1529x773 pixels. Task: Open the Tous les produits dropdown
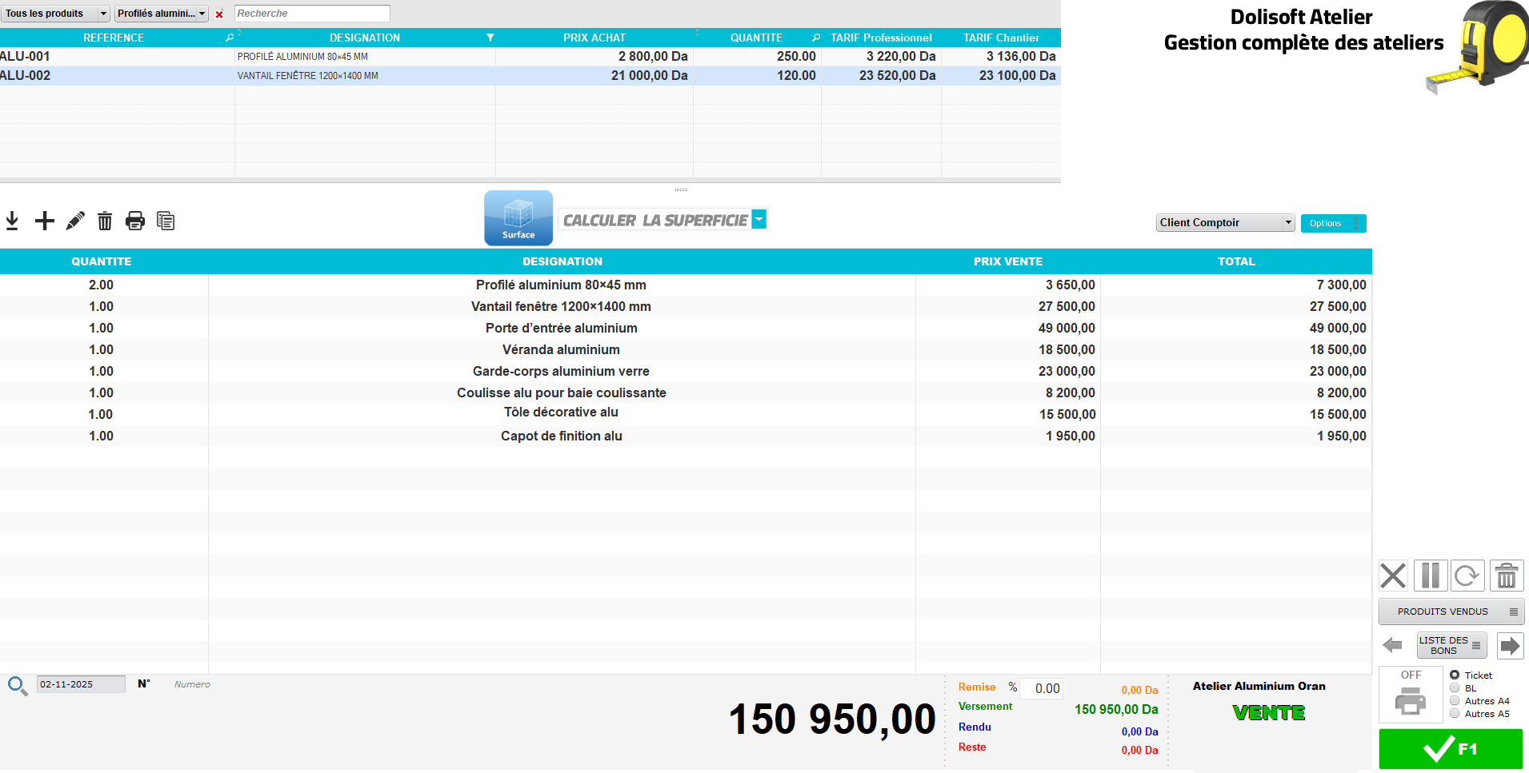55,14
